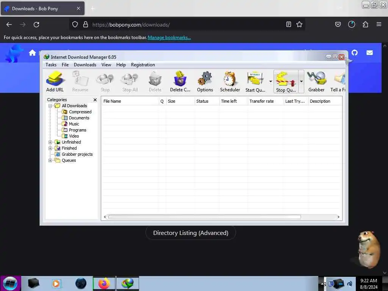The height and width of the screenshot is (291, 388).
Task: Open the Tasks menu
Action: click(51, 65)
